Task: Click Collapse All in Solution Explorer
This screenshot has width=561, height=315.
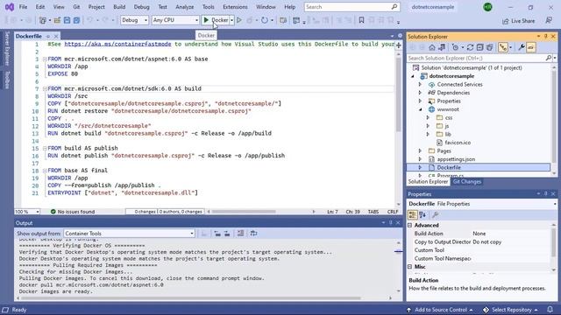Action: pyautogui.click(x=479, y=47)
